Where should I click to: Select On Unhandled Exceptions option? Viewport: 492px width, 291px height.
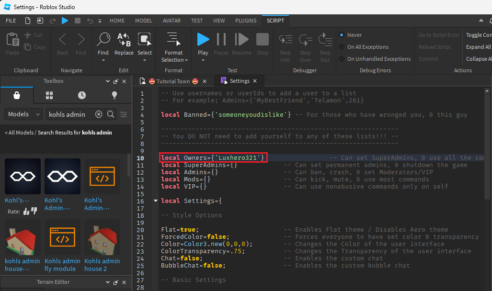tap(375, 59)
